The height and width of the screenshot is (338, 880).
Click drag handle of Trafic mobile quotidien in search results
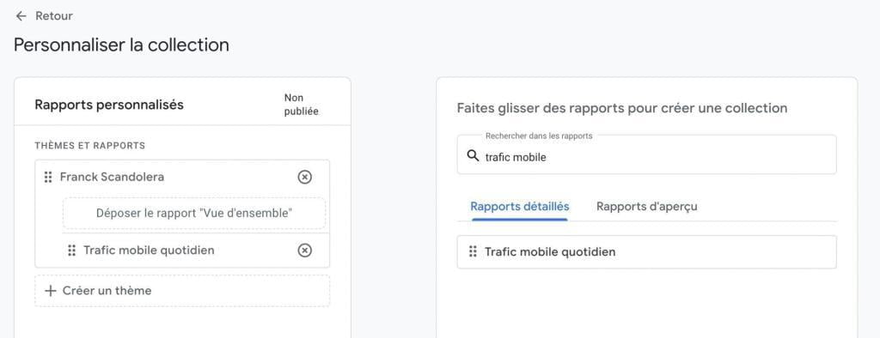pyautogui.click(x=473, y=251)
